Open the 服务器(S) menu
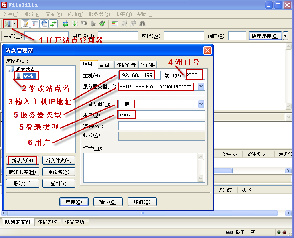The width and height of the screenshot is (294, 238). (99, 14)
